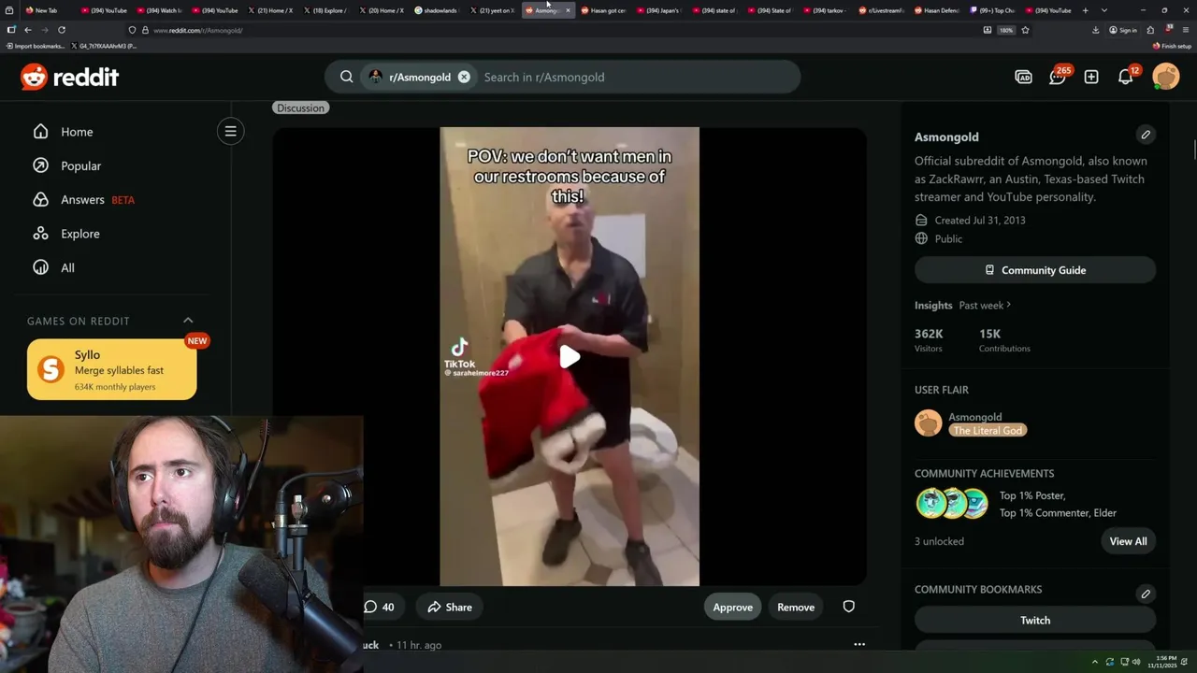Screen dimensions: 1197x673
Task: Open the taskbar volume speaker icon
Action: [1136, 662]
